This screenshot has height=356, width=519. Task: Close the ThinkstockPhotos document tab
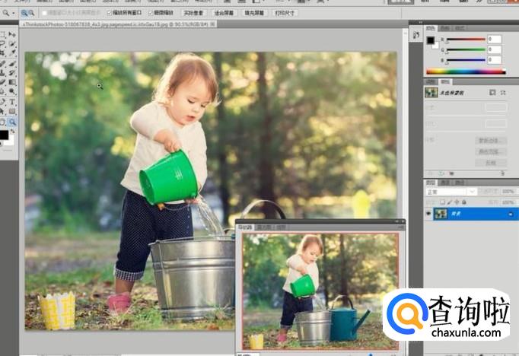(x=212, y=24)
